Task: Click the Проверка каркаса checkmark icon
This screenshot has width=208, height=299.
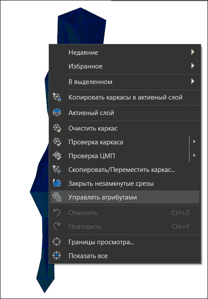Action: (56, 142)
